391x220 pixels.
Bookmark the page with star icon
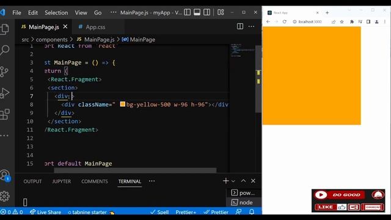[342, 22]
